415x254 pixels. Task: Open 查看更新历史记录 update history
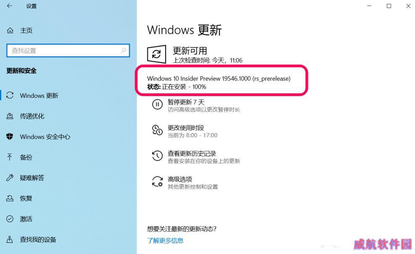196,157
